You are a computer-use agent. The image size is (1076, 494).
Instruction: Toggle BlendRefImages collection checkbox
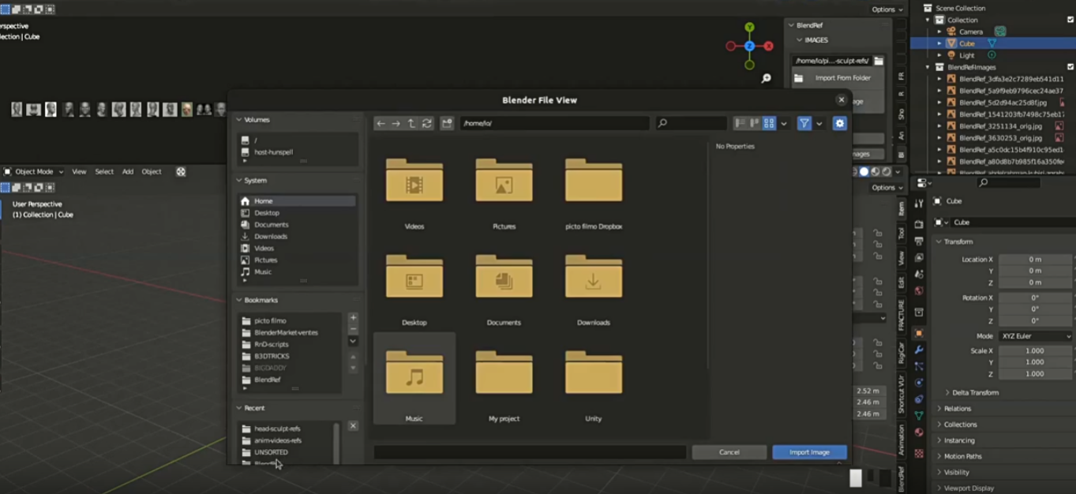point(1070,67)
